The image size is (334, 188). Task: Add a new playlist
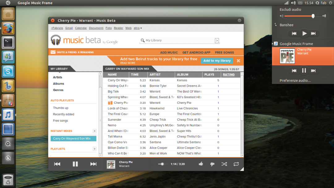point(95,149)
